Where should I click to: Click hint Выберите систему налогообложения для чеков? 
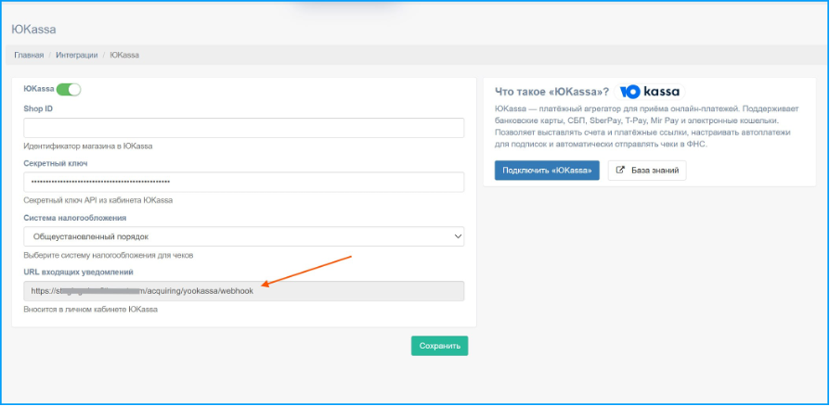point(109,255)
